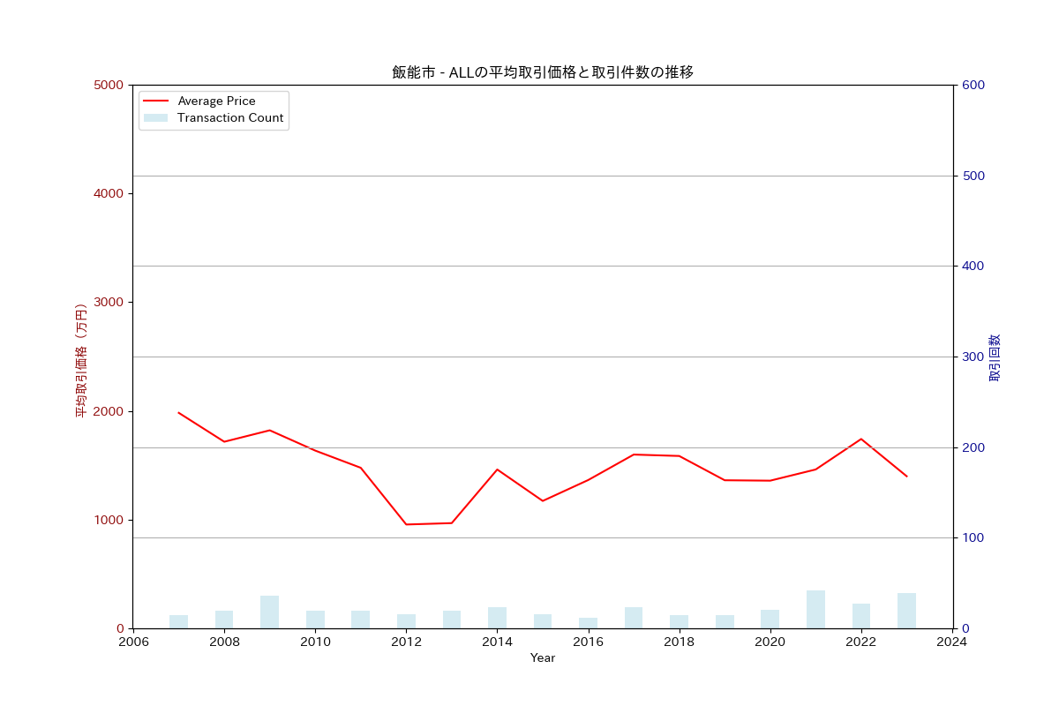Click the chart title mentioning 飯能市
This screenshot has width=1059, height=706.
543,72
